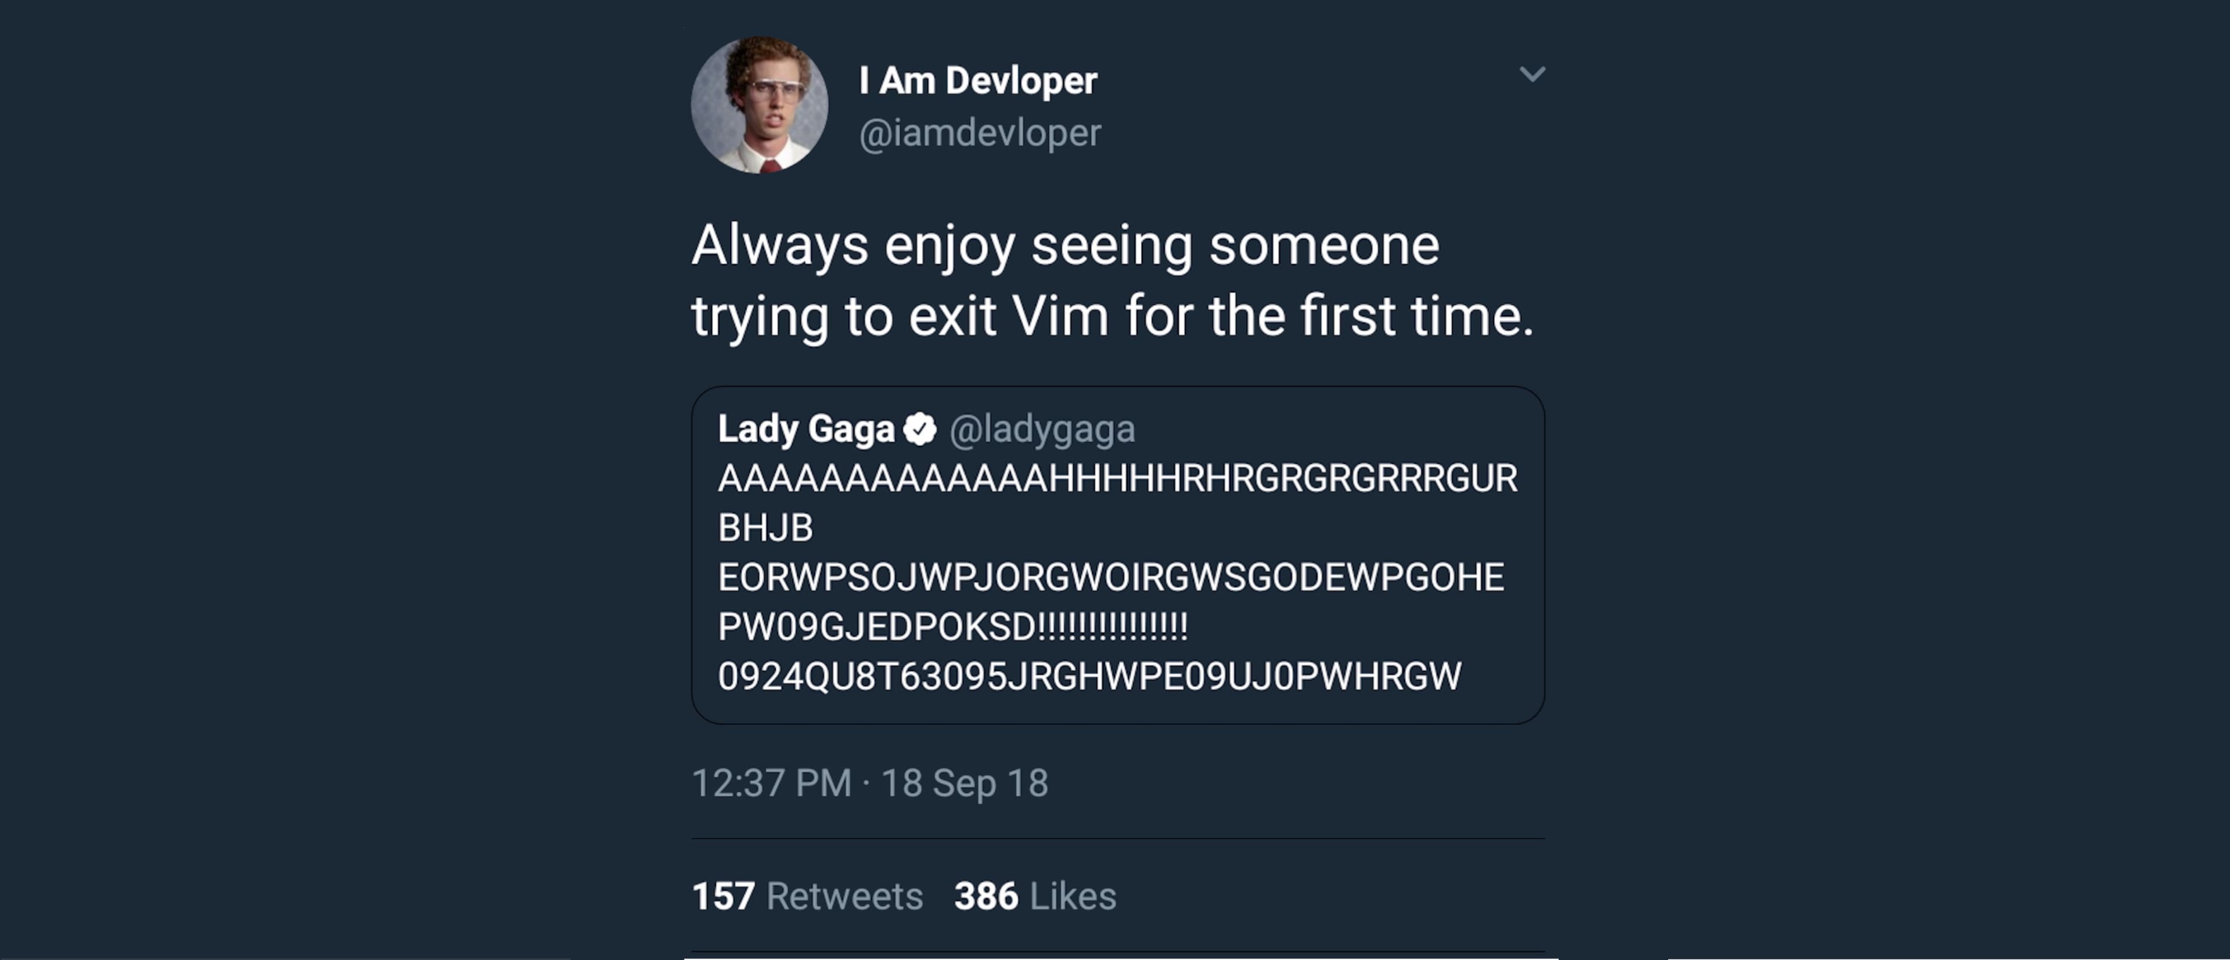Click the 0924QU8T63095 line of quoted tweet
Image resolution: width=2230 pixels, height=960 pixels.
coord(1089,676)
